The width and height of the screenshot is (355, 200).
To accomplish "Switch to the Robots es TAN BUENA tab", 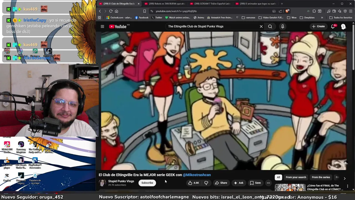I will (165, 4).
